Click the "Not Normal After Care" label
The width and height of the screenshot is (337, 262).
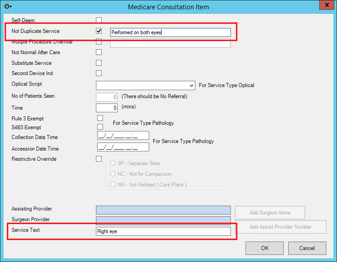coord(36,52)
